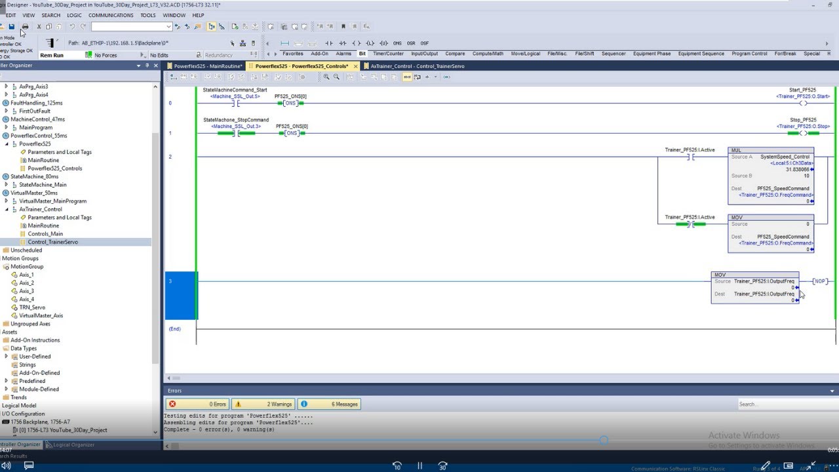Pause the video playback
This screenshot has width=839, height=472.
point(419,465)
